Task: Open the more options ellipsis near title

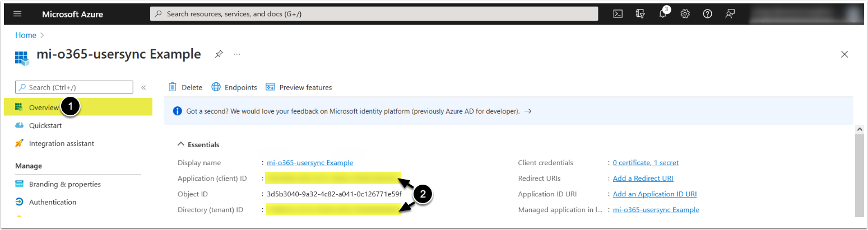Action: click(237, 54)
